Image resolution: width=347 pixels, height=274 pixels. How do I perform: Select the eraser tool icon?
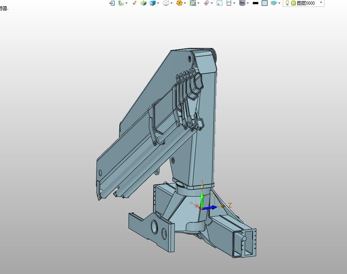[x=135, y=3]
